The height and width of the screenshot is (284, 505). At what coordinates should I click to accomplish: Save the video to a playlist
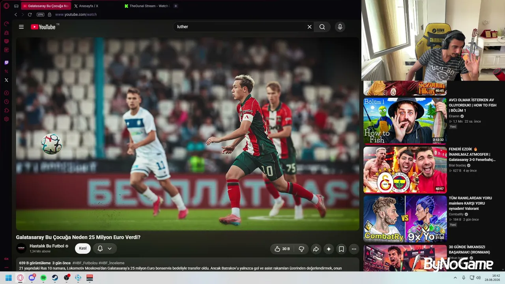tap(341, 249)
